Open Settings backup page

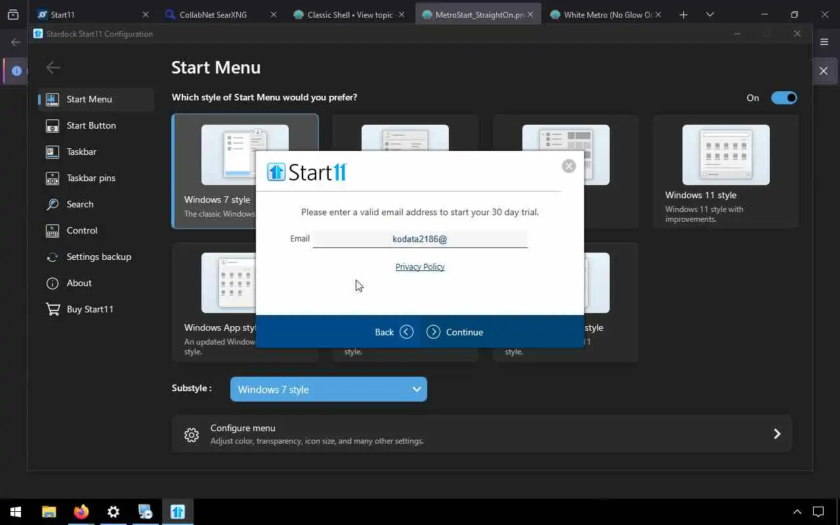[96, 257]
